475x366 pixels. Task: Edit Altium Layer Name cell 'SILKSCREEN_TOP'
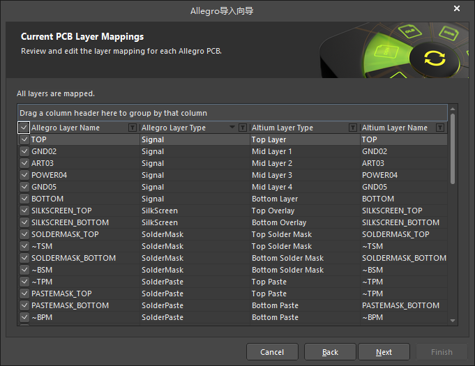pyautogui.click(x=404, y=211)
